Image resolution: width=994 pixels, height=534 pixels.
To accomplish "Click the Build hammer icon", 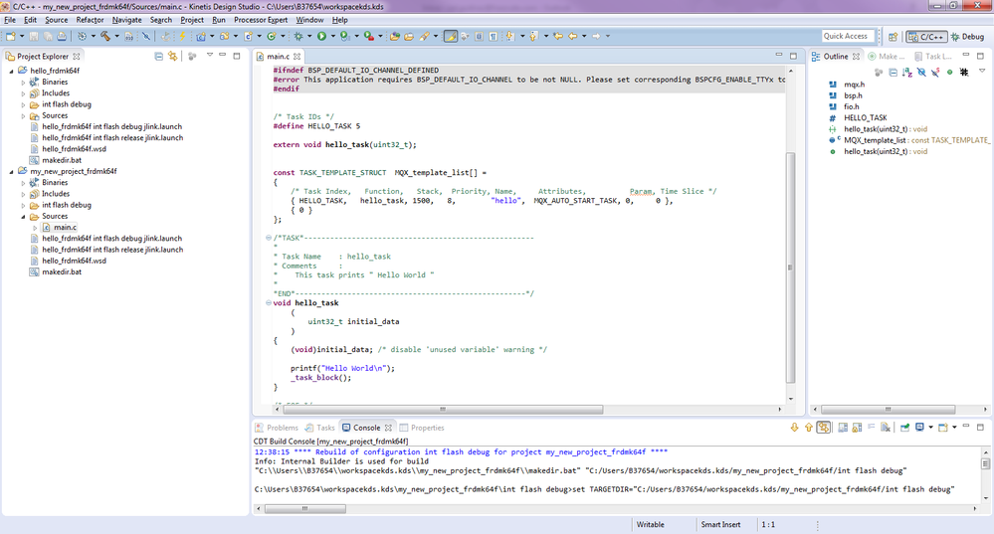I will 105,36.
